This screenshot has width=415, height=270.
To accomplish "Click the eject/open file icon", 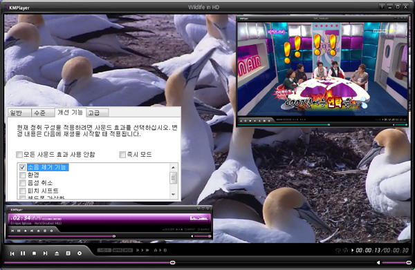I will [57, 253].
